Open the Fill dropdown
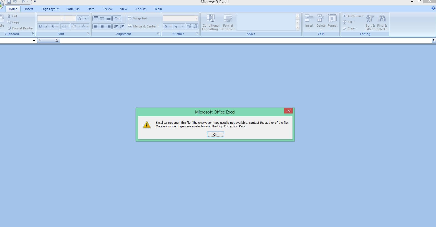 pos(349,22)
